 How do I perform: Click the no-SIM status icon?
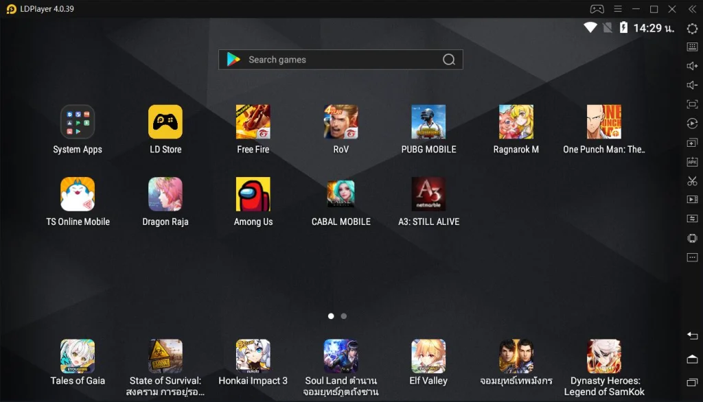click(x=608, y=28)
